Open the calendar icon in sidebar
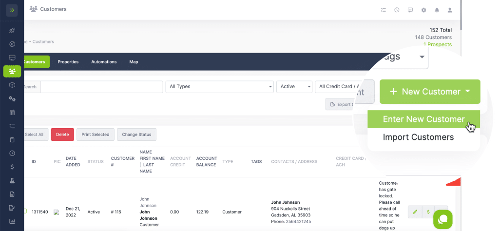499x231 pixels. point(12,112)
